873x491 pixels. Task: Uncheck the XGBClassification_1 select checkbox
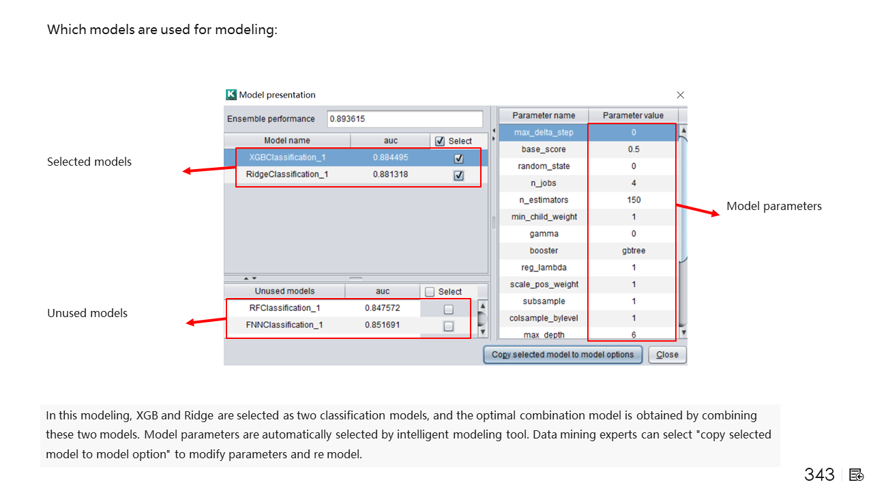click(459, 158)
